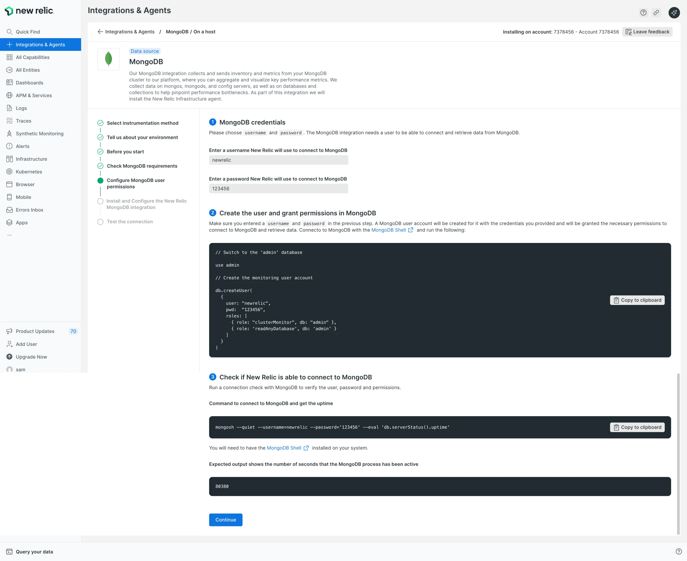Click the All Capabilities grid icon

[x=9, y=57]
